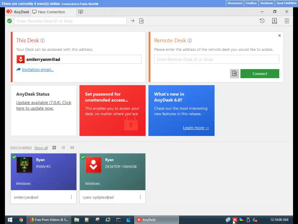Viewport: 298px width, 224px height.
Task: Click the network tray icon
Action: (x=228, y=220)
